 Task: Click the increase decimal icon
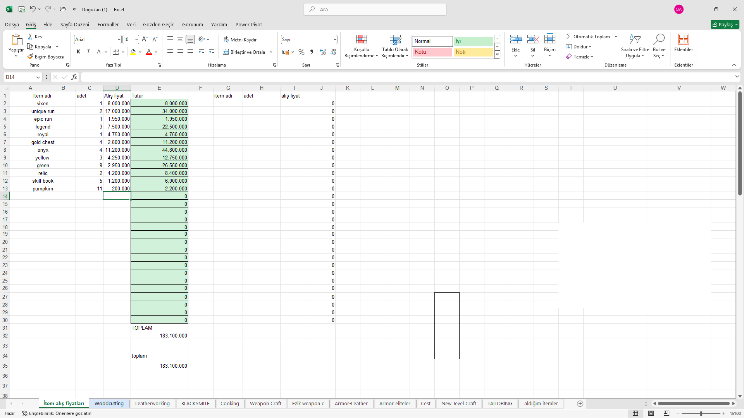click(323, 52)
